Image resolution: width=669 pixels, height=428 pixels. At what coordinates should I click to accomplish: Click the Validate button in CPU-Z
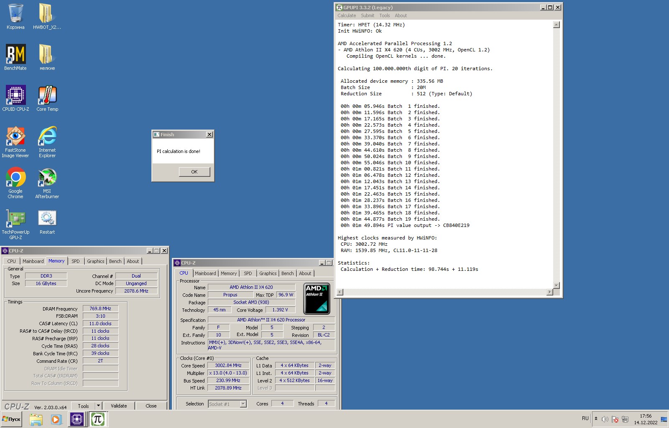click(119, 406)
